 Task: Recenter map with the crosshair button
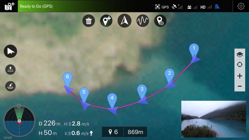(240, 65)
